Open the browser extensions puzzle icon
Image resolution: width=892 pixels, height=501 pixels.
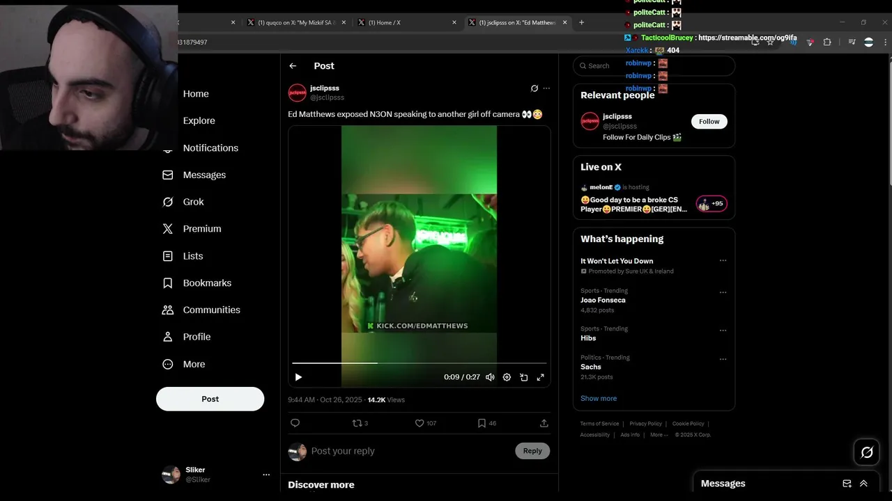coord(827,42)
